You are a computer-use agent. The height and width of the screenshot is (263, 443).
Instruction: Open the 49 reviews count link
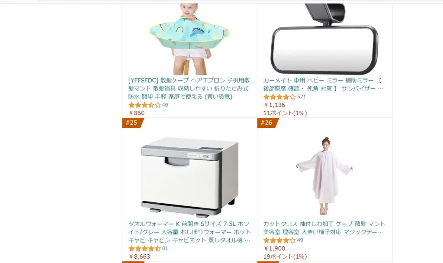pos(300,240)
